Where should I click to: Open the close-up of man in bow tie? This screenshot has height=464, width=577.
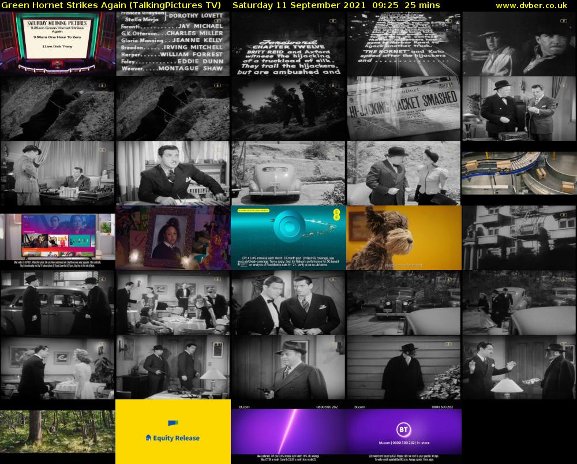[x=288, y=302]
